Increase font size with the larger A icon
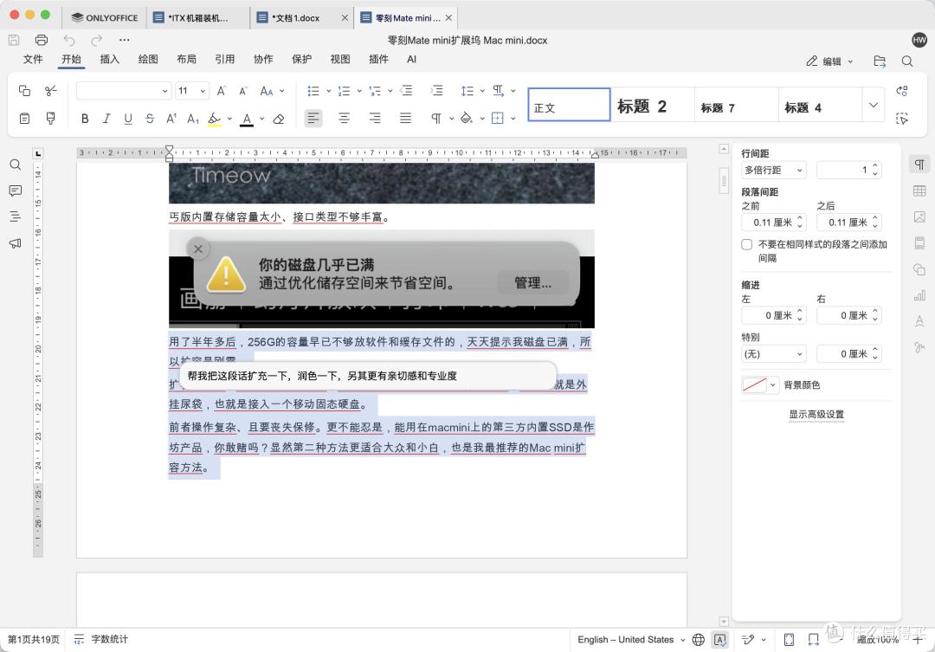935x652 pixels. click(x=222, y=91)
